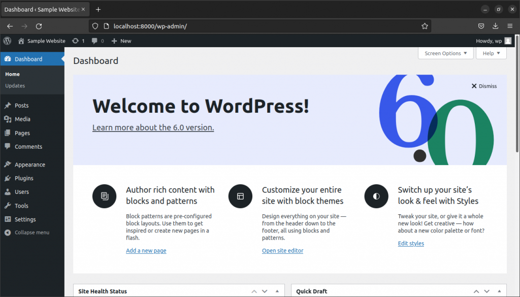Expand the Screen Options panel
Viewport: 520px width, 297px height.
pos(445,53)
